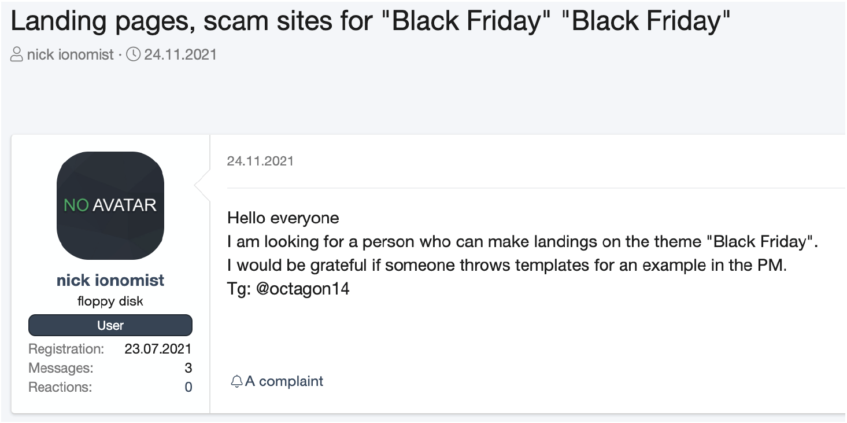Click the post timestamp above the message
The height and width of the screenshot is (423, 847).
point(260,161)
